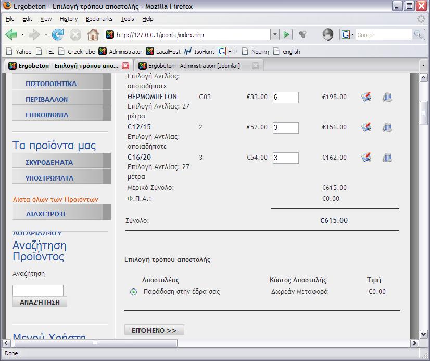Open the View menu

click(x=46, y=19)
